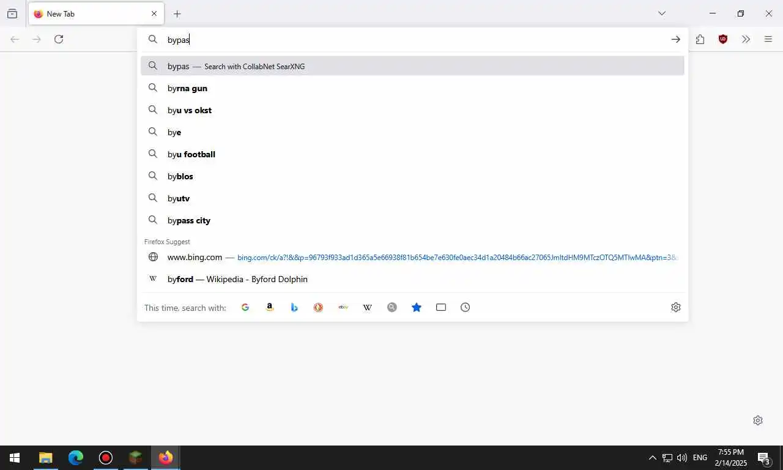
Task: Switch to Firefox in the taskbar
Action: point(166,458)
